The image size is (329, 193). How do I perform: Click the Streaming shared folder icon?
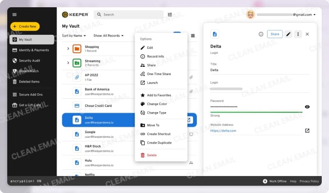click(77, 63)
